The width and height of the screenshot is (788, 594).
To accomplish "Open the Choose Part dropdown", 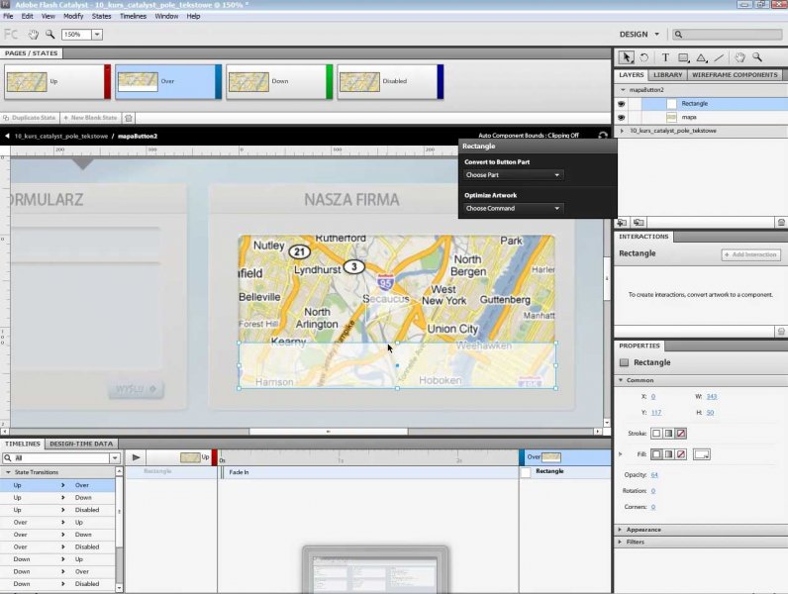I will click(x=513, y=175).
